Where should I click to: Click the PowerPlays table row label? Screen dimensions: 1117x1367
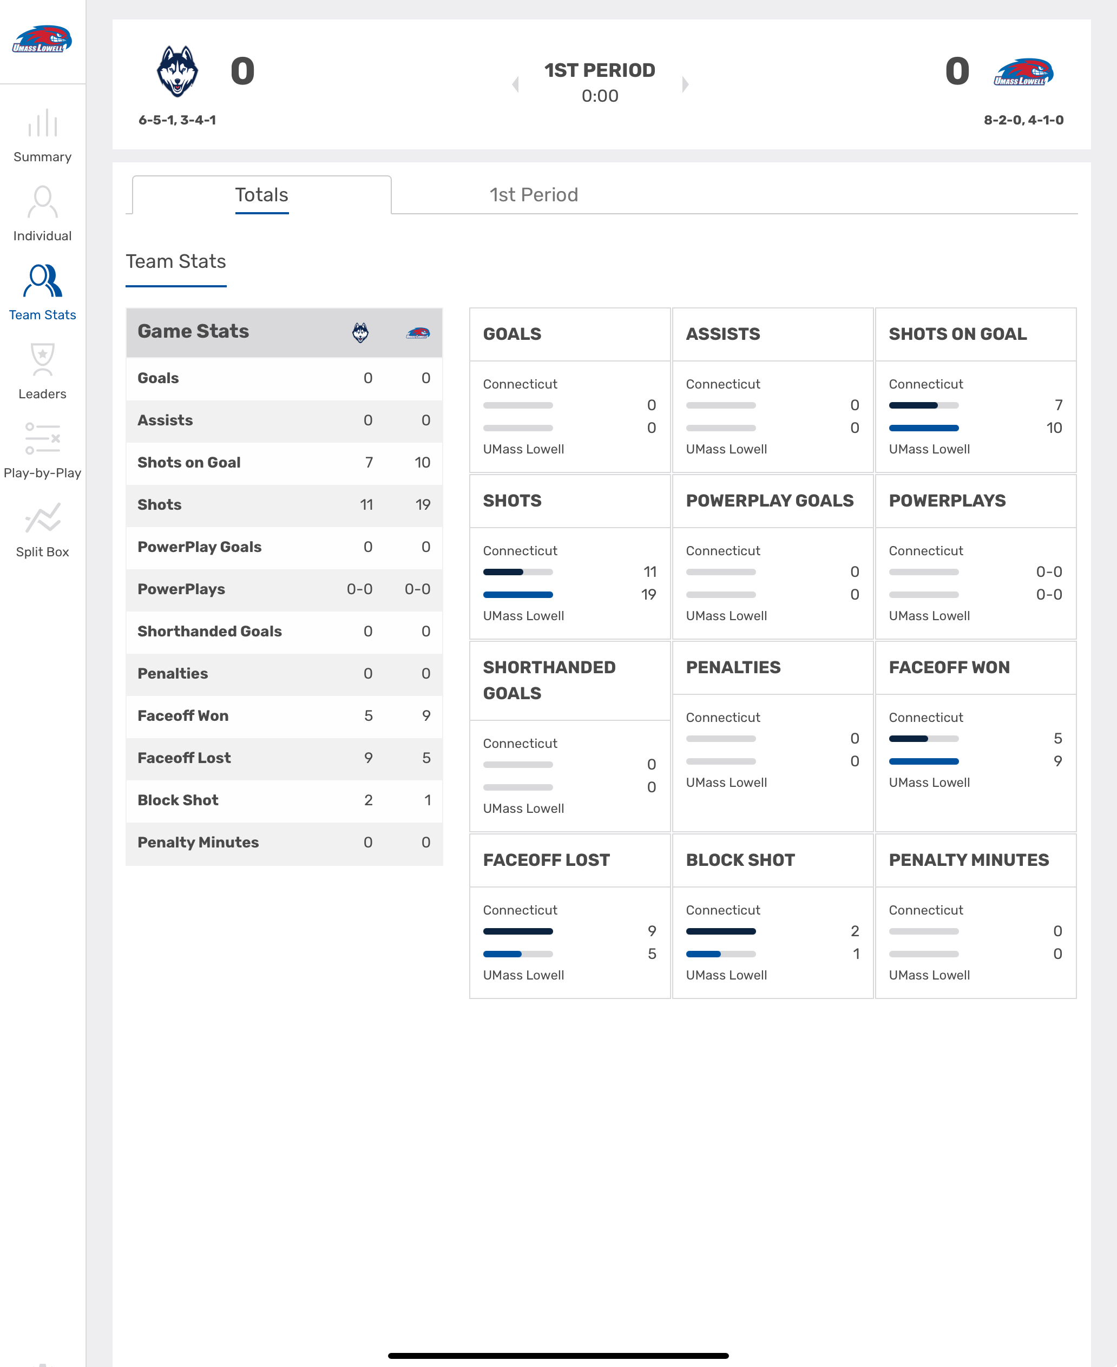click(181, 589)
